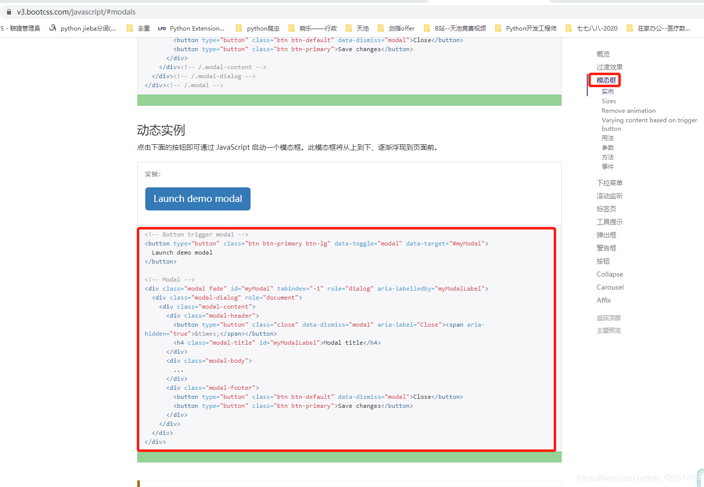
Task: Jump to Remove animation subsection
Action: pyautogui.click(x=628, y=111)
